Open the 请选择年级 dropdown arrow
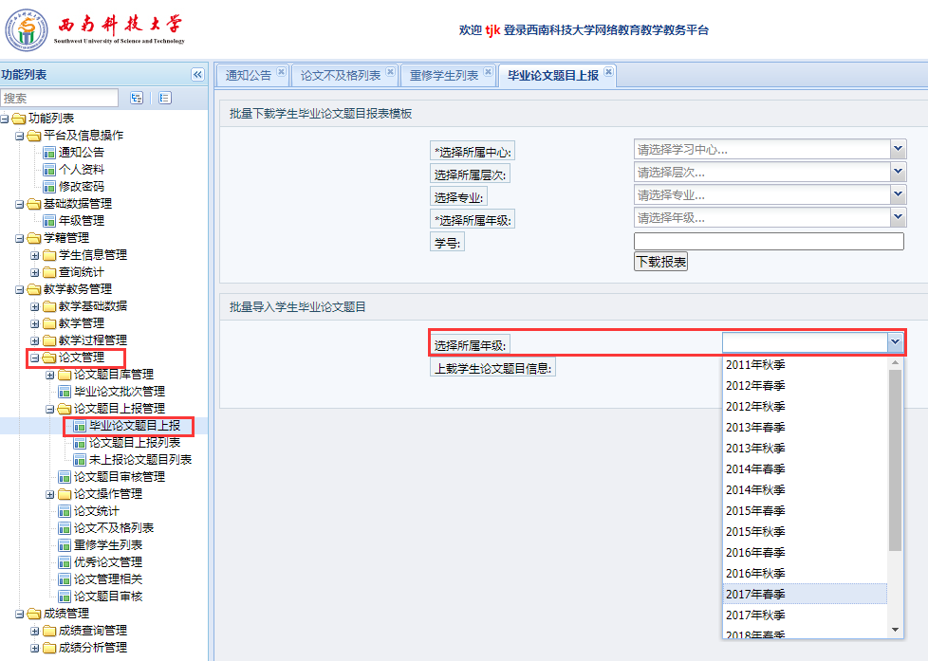The height and width of the screenshot is (661, 928). pyautogui.click(x=898, y=218)
